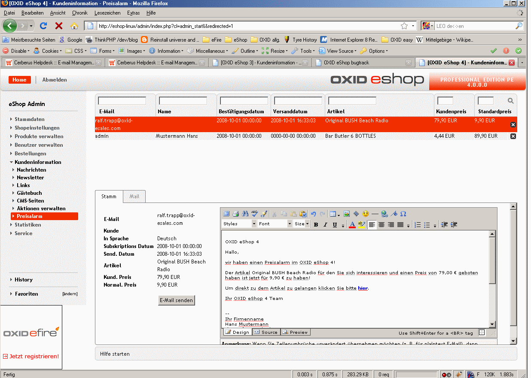
Task: Click the insert table icon
Action: (333, 214)
